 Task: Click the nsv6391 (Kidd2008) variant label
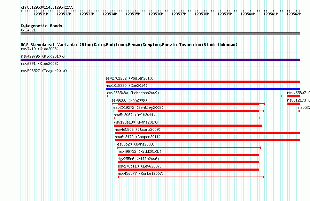tap(40, 64)
